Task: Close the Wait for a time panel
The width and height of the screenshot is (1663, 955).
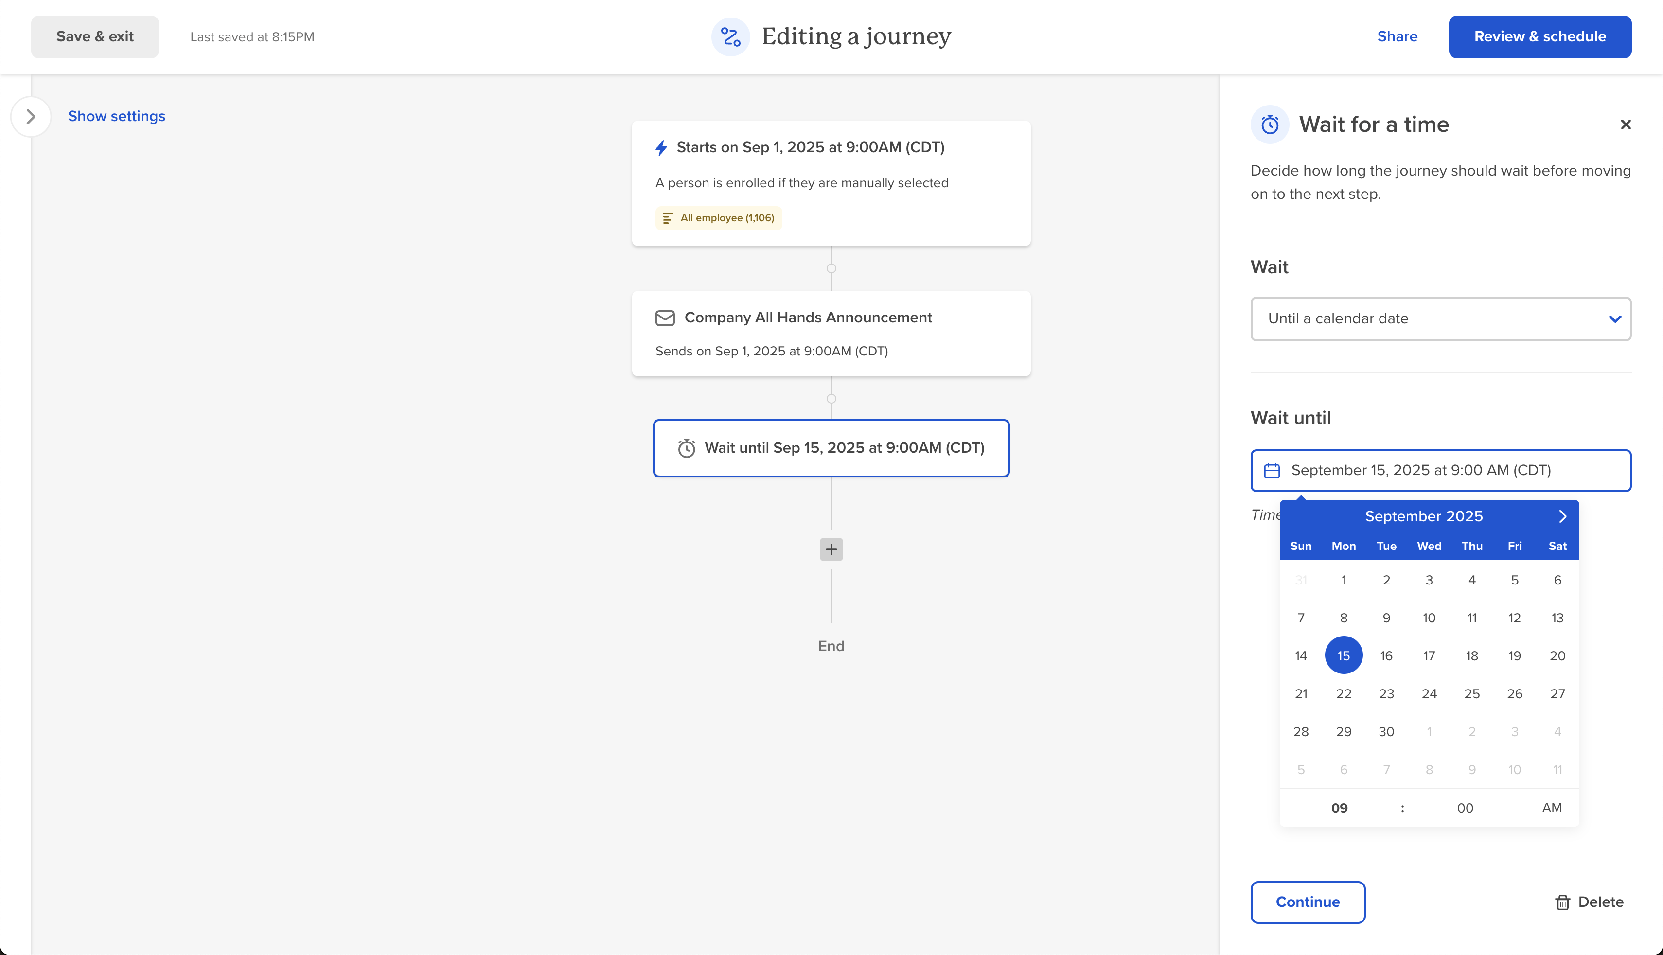Action: [1626, 124]
